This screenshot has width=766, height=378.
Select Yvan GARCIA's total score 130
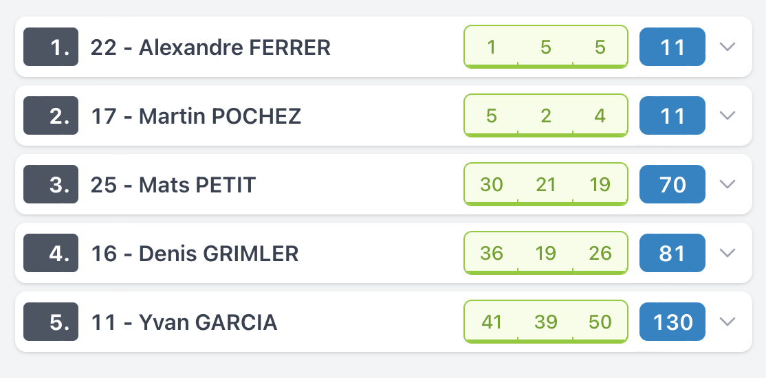click(x=672, y=322)
